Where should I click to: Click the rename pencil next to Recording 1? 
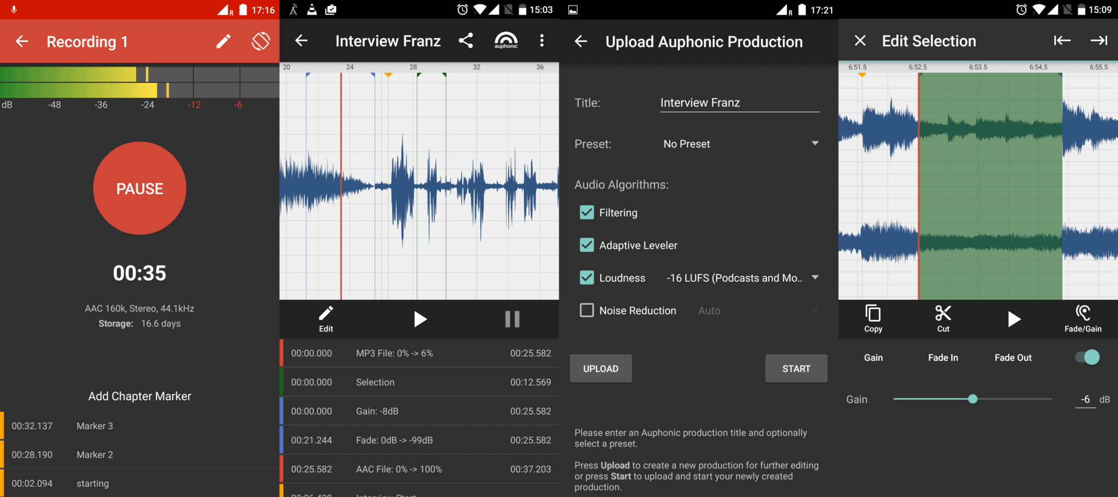coord(223,41)
